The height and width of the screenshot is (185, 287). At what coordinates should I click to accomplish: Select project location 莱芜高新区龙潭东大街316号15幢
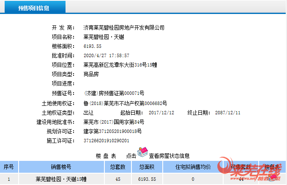click(120, 65)
